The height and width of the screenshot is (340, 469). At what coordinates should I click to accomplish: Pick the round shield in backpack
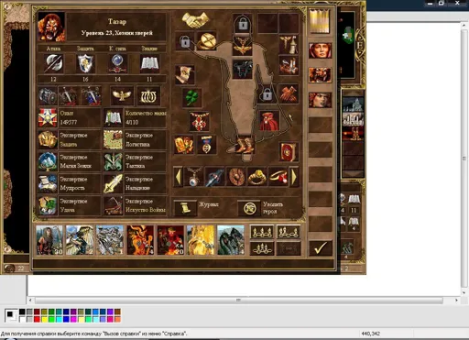(235, 176)
